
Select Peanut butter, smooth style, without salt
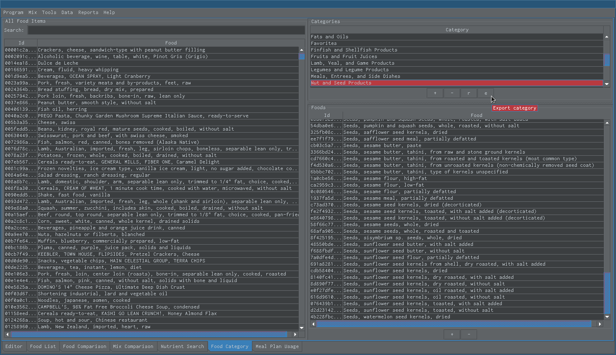tap(151, 103)
